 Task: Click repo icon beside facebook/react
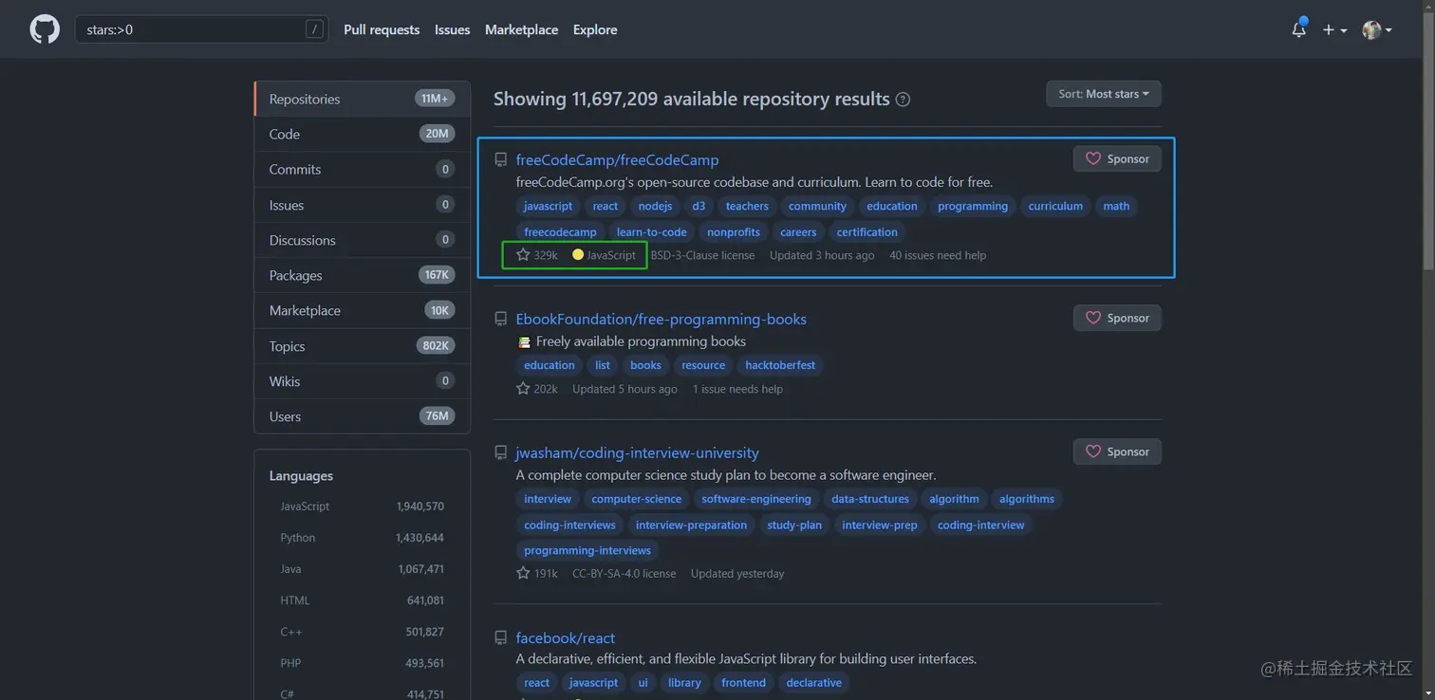pos(501,638)
